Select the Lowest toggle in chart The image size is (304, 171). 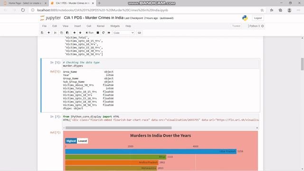click(x=82, y=141)
